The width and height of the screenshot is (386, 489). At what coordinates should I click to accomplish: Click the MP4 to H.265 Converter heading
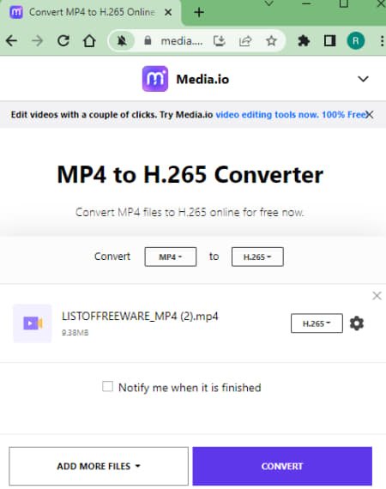click(190, 174)
